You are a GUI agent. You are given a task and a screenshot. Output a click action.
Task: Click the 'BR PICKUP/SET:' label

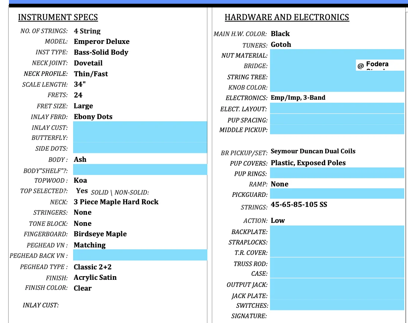(244, 153)
